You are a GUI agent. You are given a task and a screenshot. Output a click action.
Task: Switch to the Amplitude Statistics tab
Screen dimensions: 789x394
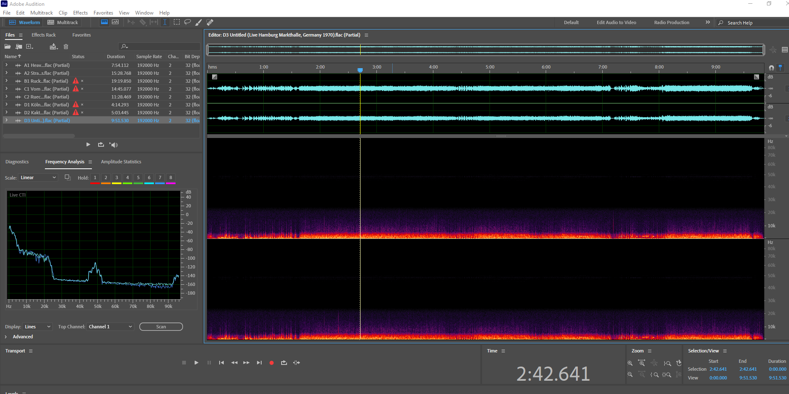(x=121, y=162)
